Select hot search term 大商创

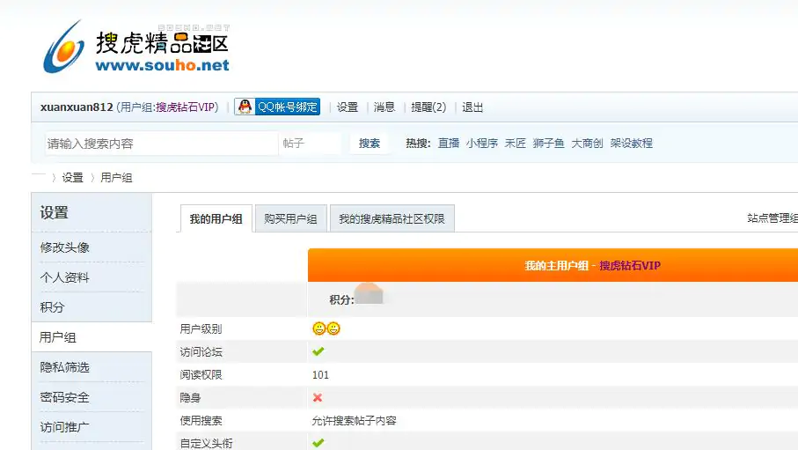tap(588, 144)
